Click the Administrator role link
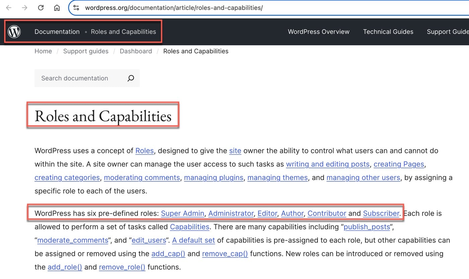The image size is (469, 279). [231, 213]
